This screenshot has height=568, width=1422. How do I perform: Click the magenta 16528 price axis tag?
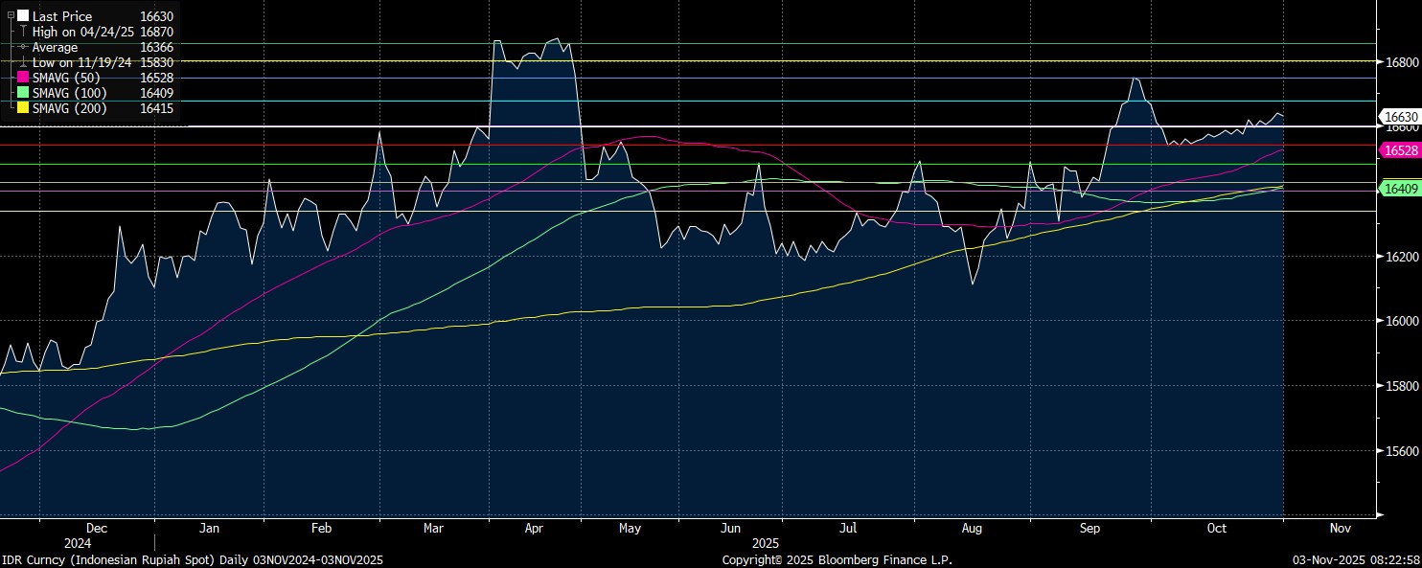(x=1400, y=150)
